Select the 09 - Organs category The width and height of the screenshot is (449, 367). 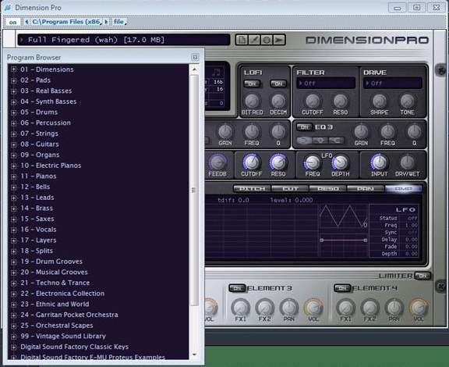[40, 155]
